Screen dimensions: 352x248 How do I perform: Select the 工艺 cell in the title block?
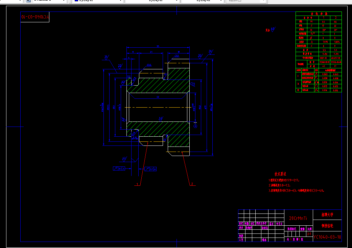(241, 240)
